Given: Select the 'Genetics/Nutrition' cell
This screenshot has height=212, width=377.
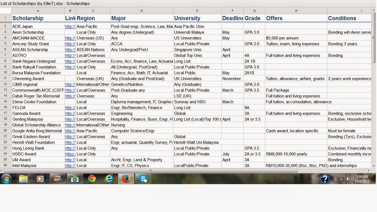Looking at the screenshot, I should click(142, 84).
